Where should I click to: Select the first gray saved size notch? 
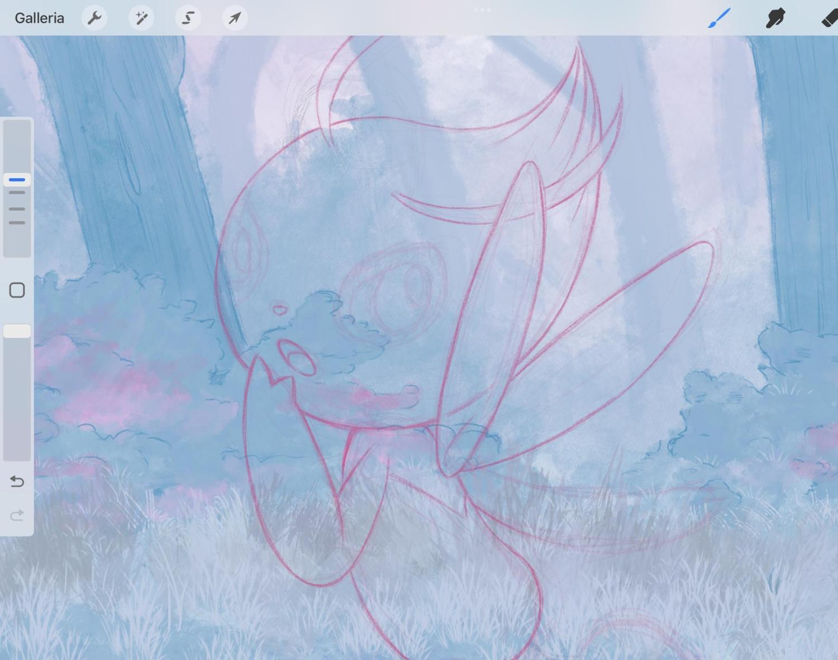click(x=17, y=193)
